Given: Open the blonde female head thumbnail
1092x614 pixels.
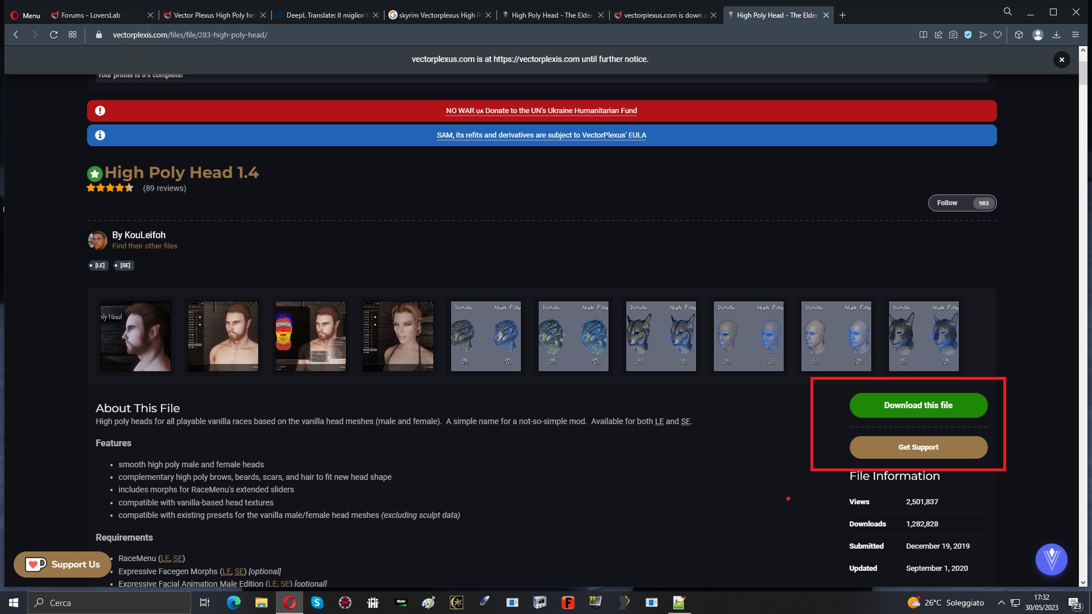Looking at the screenshot, I should pos(398,337).
